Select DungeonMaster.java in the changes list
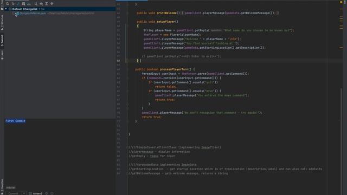The image size is (347, 195). coord(33,14)
